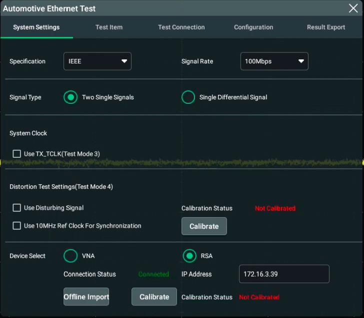
Task: Click the arrow icon in Specification box
Action: pos(124,61)
